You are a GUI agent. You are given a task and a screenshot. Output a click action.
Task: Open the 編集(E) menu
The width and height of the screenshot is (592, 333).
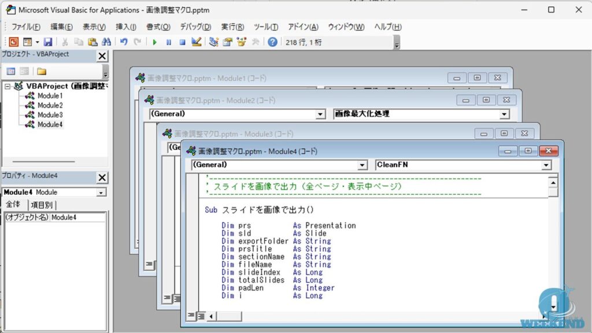coord(61,27)
